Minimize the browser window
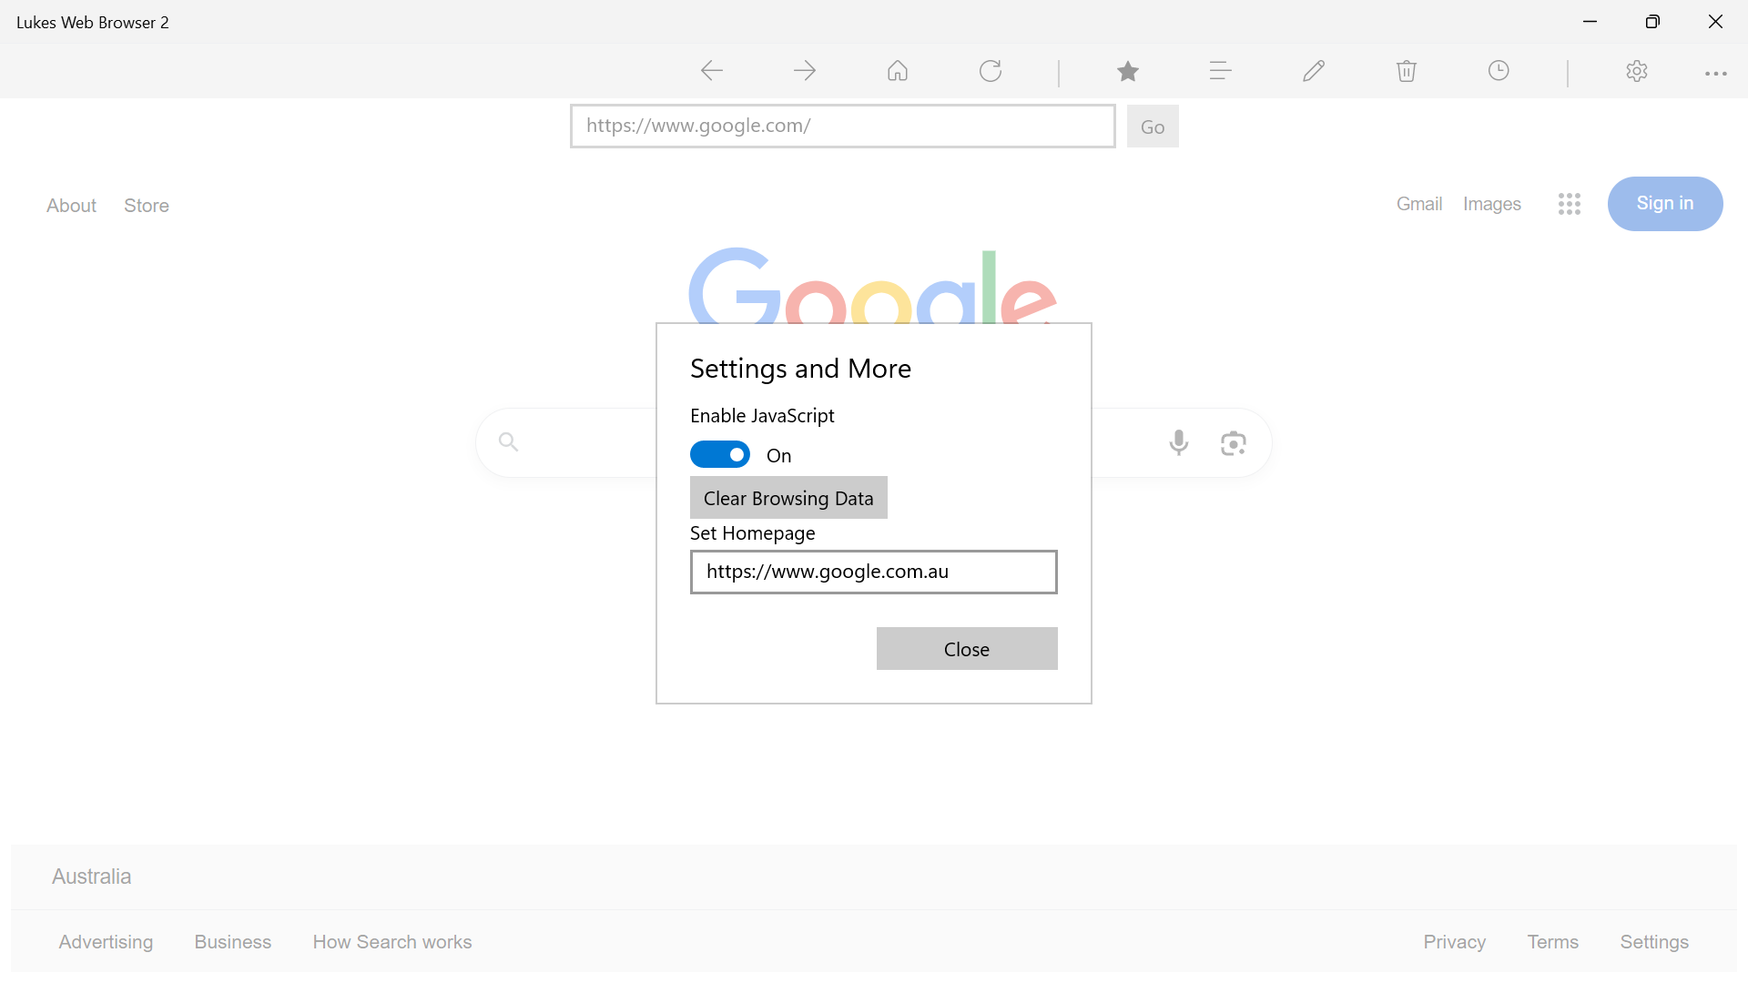 pyautogui.click(x=1590, y=22)
